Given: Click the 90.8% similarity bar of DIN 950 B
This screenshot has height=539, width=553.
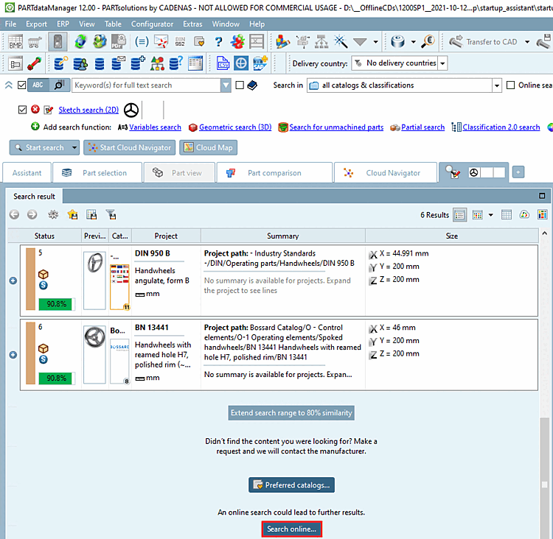Looking at the screenshot, I should 57,303.
